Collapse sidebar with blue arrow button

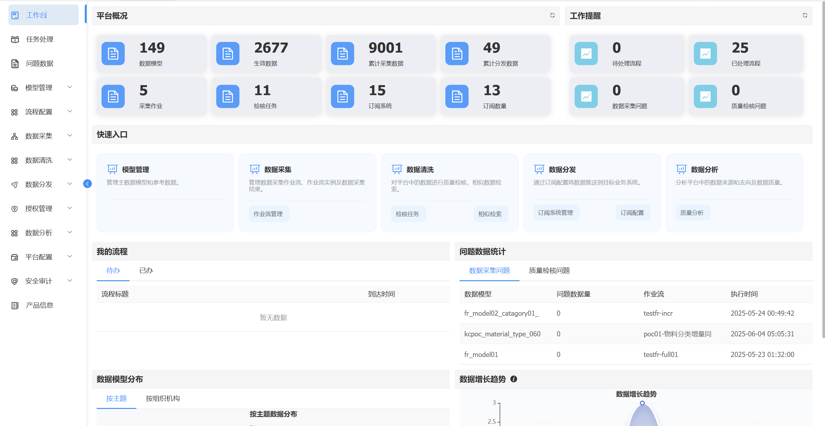click(87, 184)
